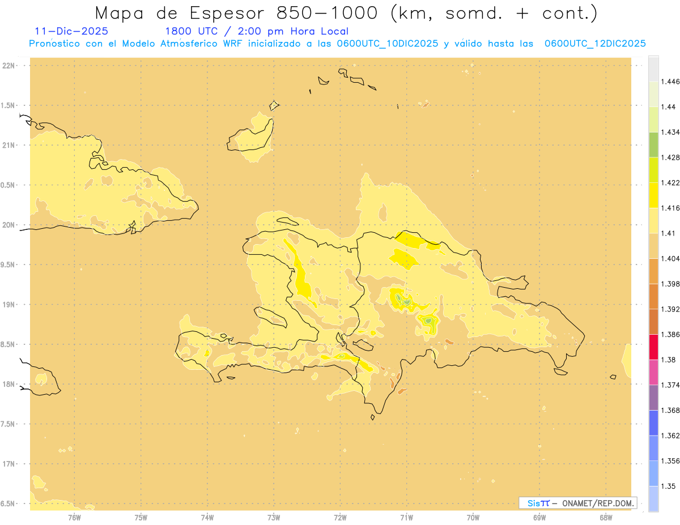Viewport: 680px width, 525px height.
Task: Click the legend value '1.446'
Action: point(670,82)
